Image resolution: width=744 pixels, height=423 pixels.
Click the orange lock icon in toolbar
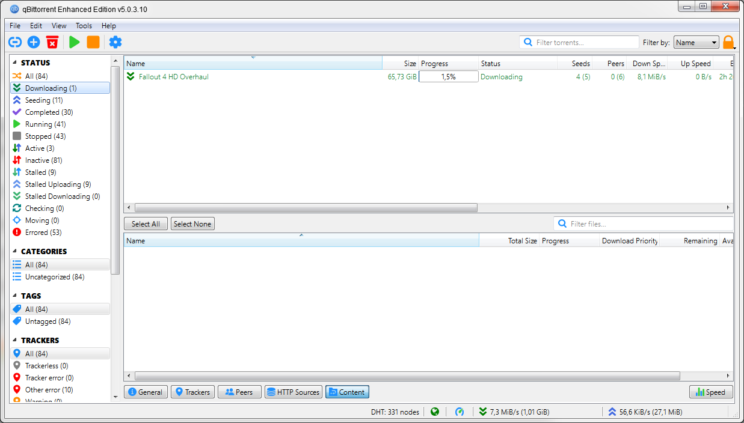[x=728, y=42]
